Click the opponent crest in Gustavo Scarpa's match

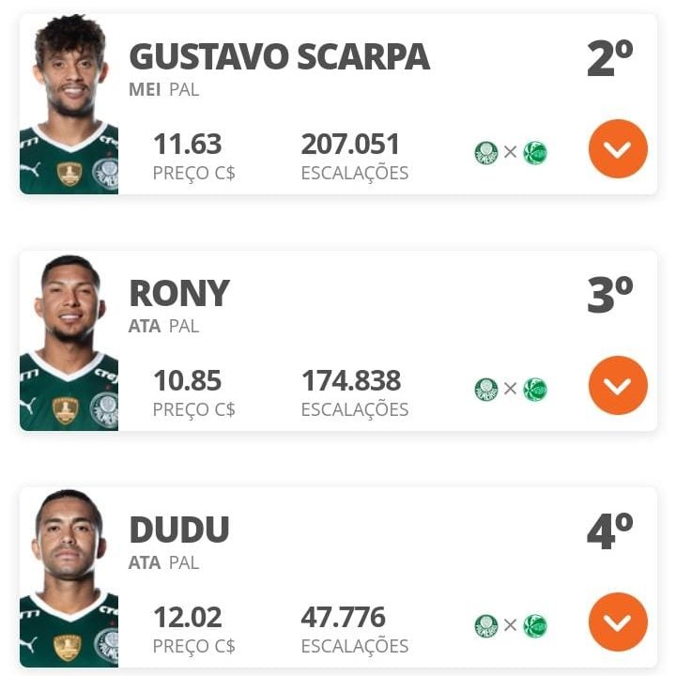535,153
